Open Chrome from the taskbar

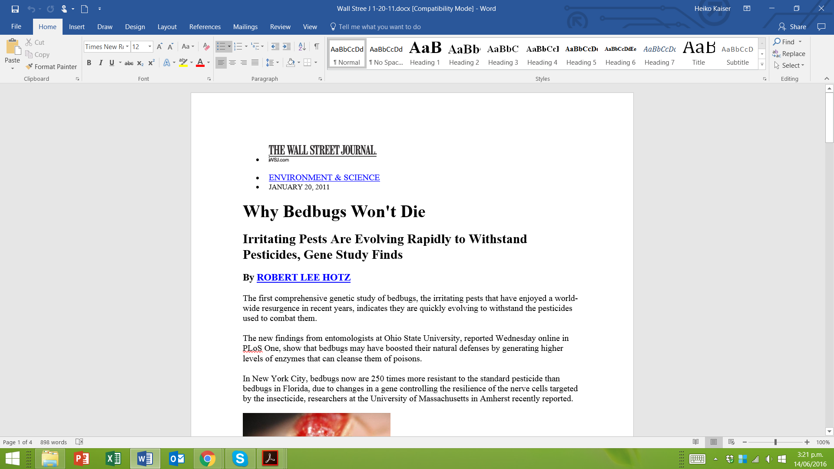pos(208,459)
